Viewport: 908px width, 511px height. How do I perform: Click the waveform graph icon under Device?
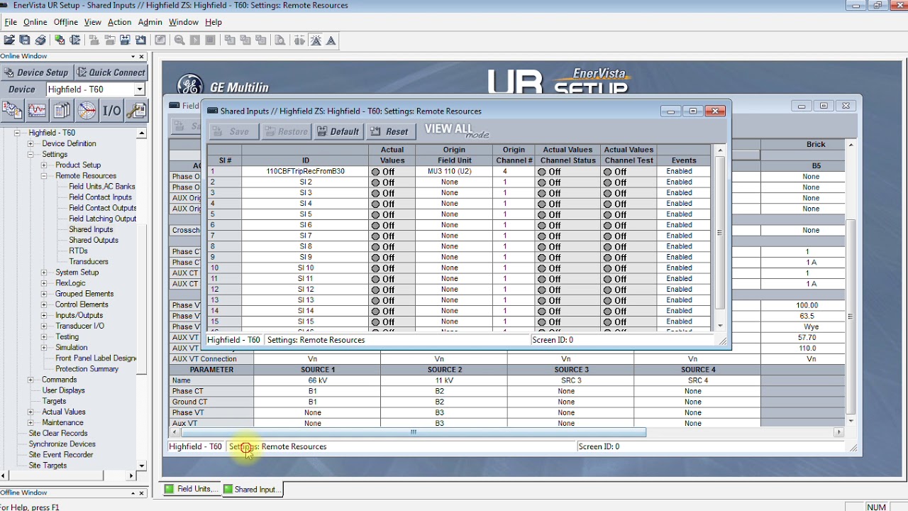point(37,110)
